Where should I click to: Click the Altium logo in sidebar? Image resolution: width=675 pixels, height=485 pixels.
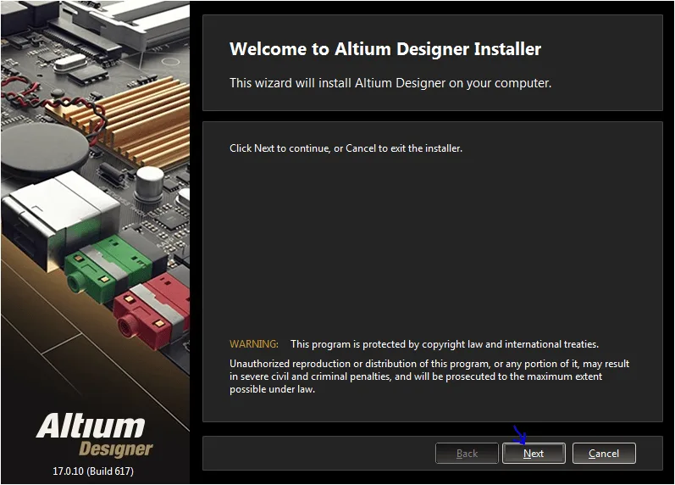91,426
